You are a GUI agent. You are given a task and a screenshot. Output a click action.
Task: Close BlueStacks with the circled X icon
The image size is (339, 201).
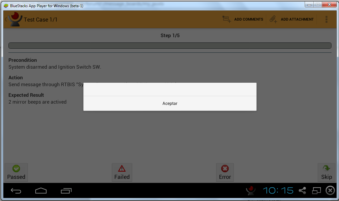click(x=330, y=190)
